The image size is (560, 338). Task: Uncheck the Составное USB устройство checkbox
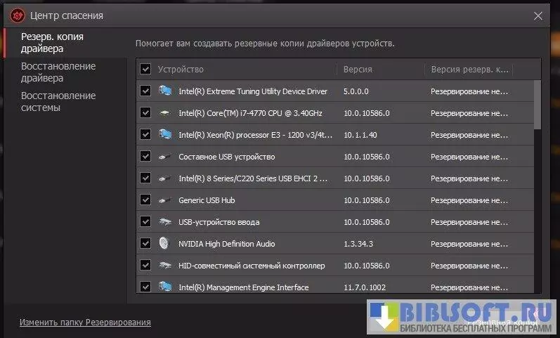(145, 156)
